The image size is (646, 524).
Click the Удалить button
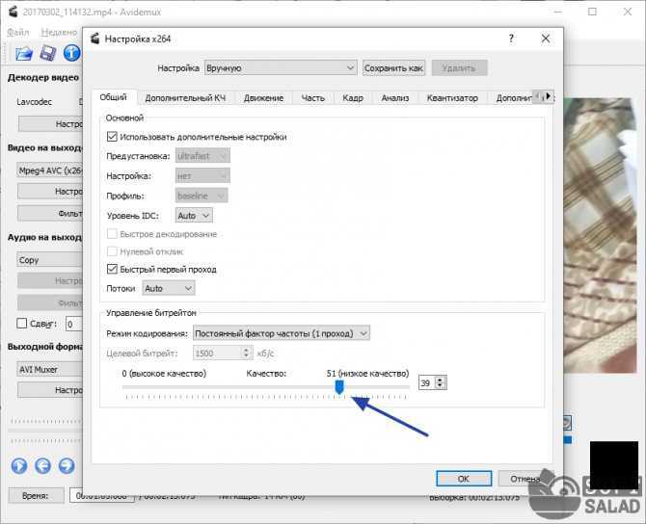(x=459, y=68)
